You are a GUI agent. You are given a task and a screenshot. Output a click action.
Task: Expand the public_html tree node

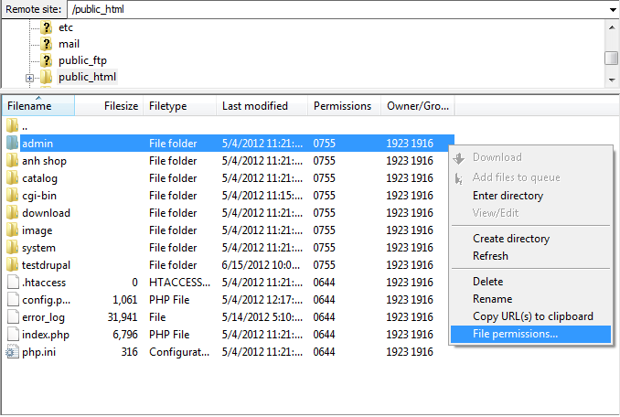(x=29, y=79)
